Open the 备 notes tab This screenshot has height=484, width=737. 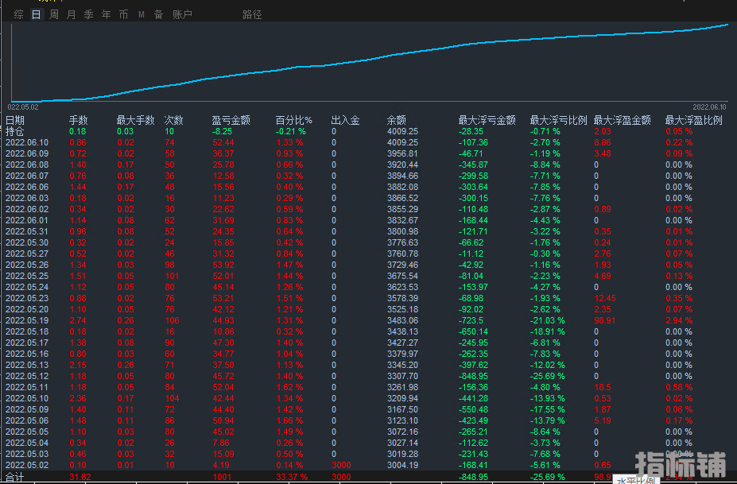click(158, 14)
